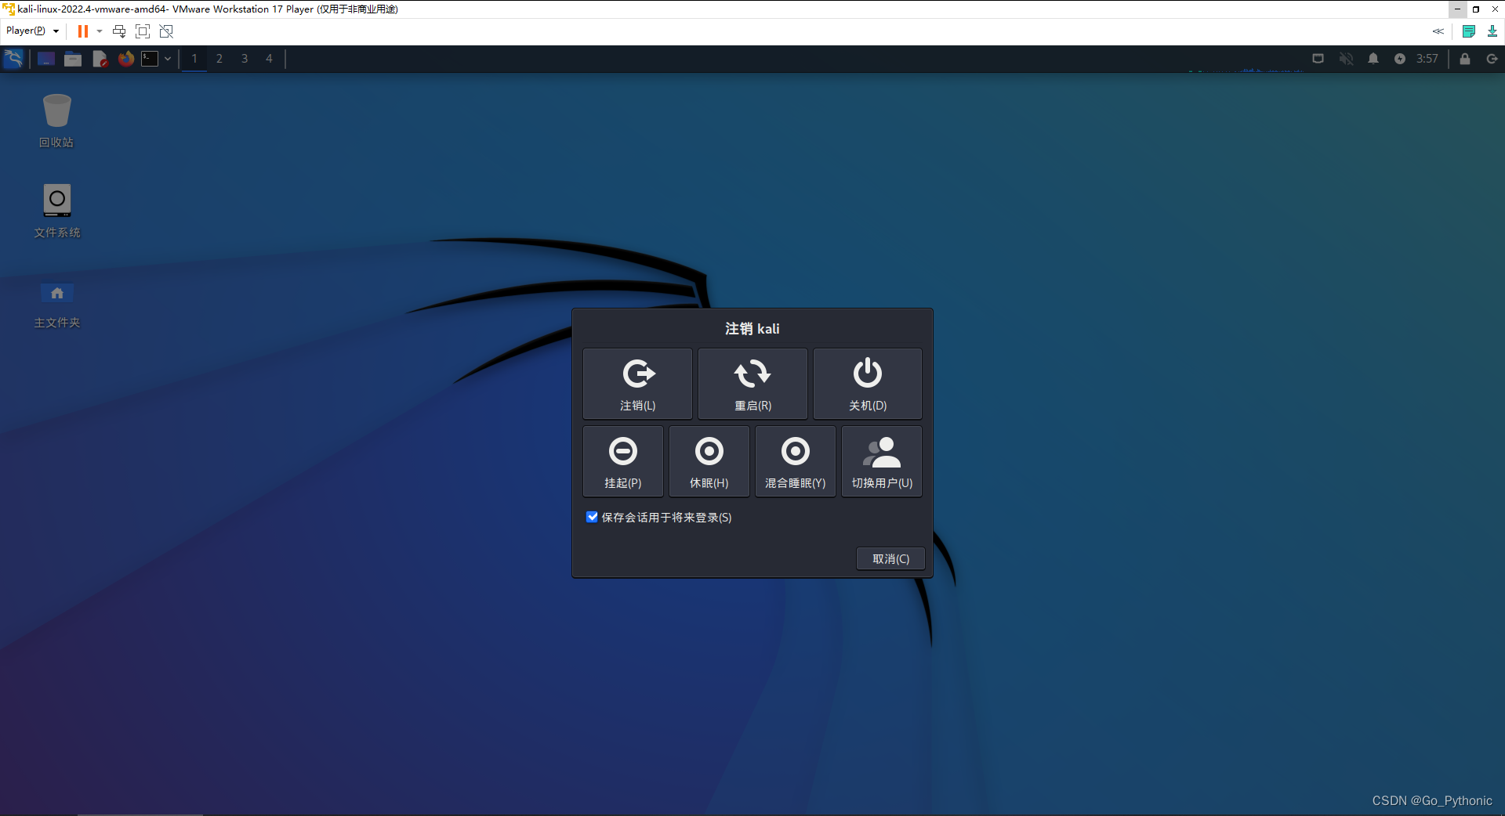Click the VMware unity mode icon
1505x816 pixels.
166,31
